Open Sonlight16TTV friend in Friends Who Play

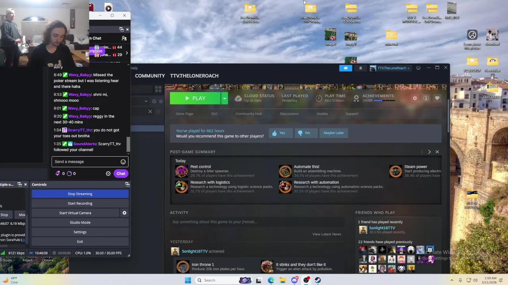[382, 228]
